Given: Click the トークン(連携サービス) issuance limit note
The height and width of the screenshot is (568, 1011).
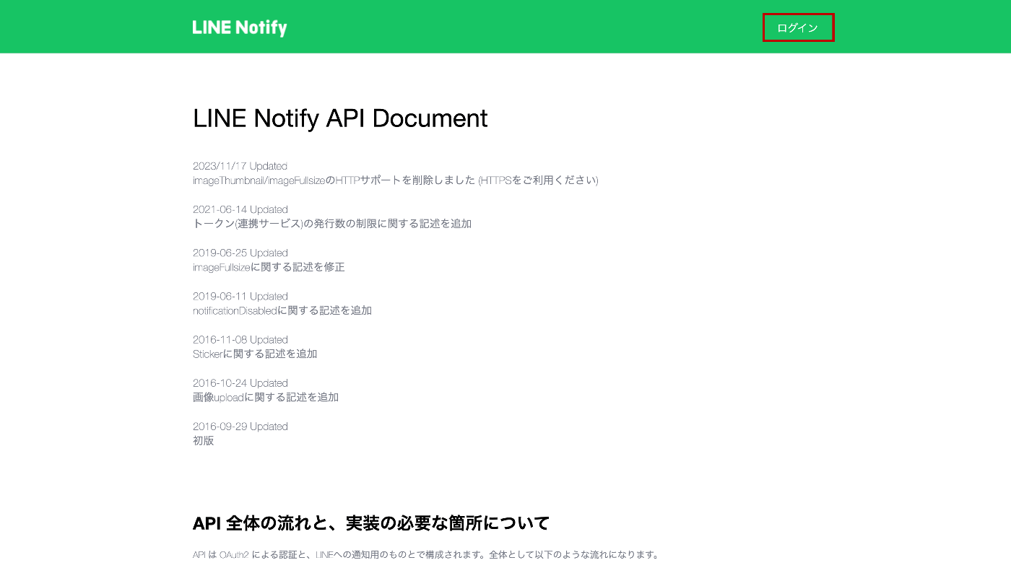Looking at the screenshot, I should pos(332,224).
